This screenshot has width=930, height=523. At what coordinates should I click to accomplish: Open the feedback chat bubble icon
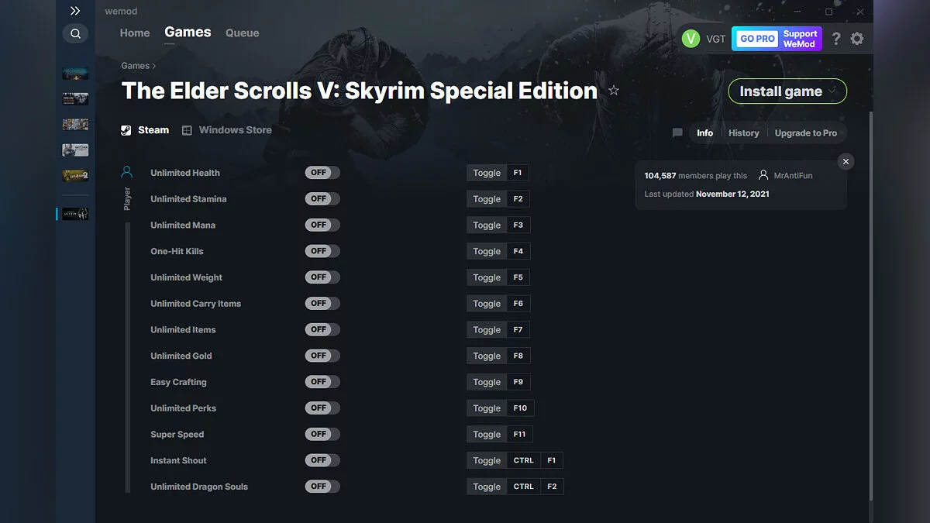tap(677, 132)
